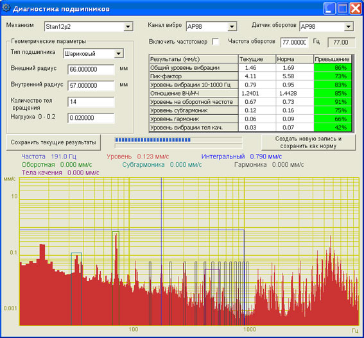Click the Частота оборотов 77.0000 field
364x338 pixels.
[295, 42]
